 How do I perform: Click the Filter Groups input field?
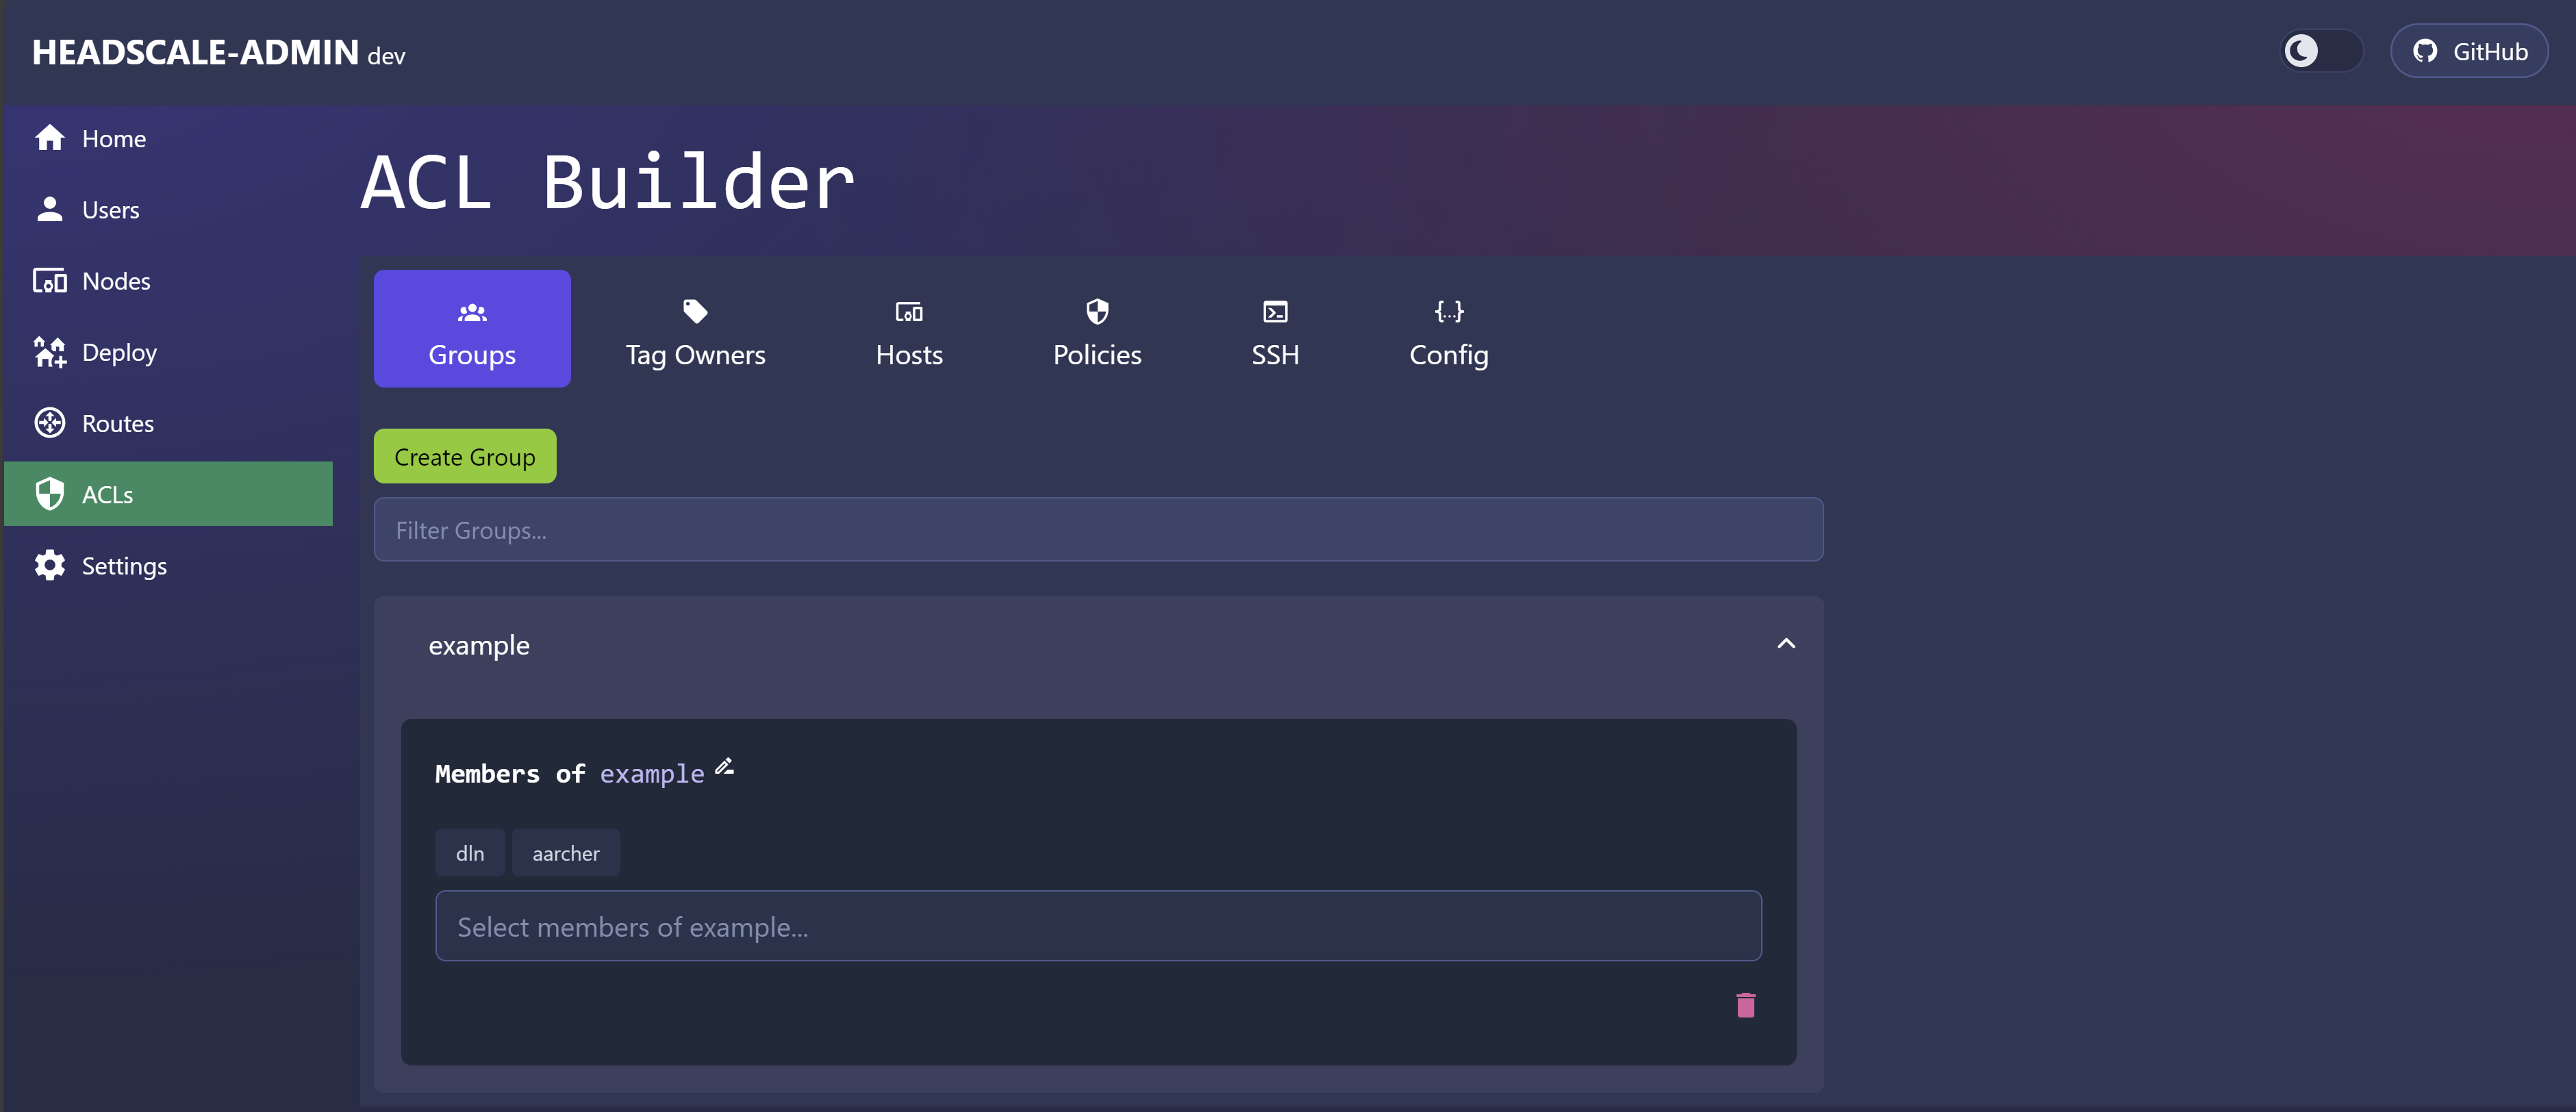(x=1097, y=530)
